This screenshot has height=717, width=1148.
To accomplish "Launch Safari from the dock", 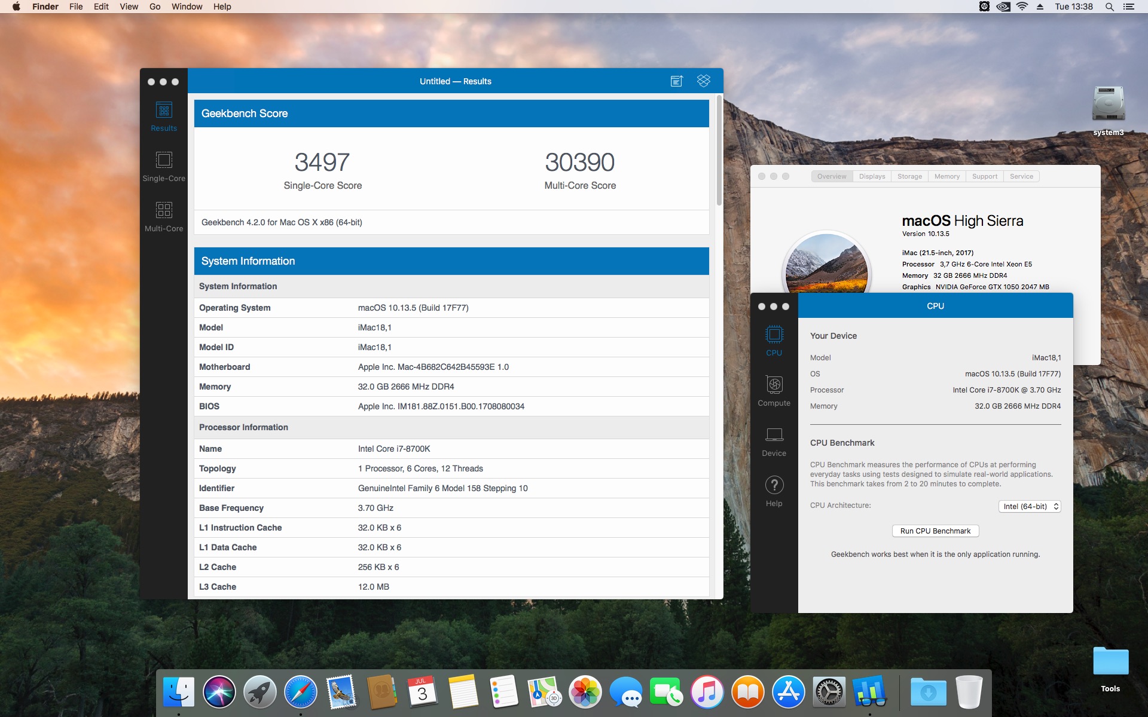I will click(300, 693).
